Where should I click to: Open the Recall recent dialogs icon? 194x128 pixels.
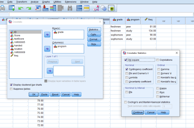(x=11, y=8)
